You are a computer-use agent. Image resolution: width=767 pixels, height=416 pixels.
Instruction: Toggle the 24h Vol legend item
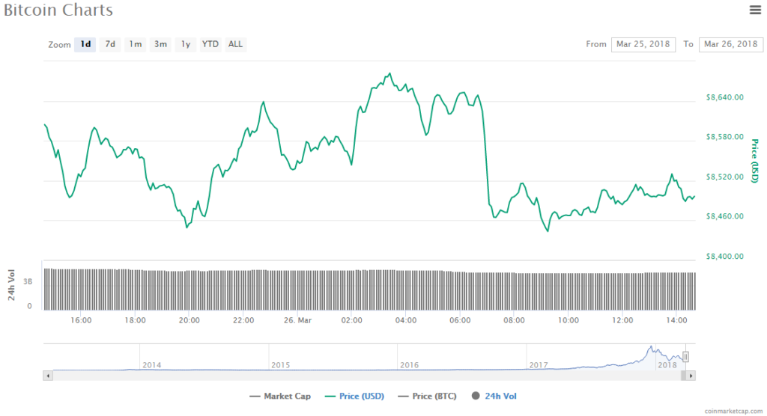tap(495, 396)
